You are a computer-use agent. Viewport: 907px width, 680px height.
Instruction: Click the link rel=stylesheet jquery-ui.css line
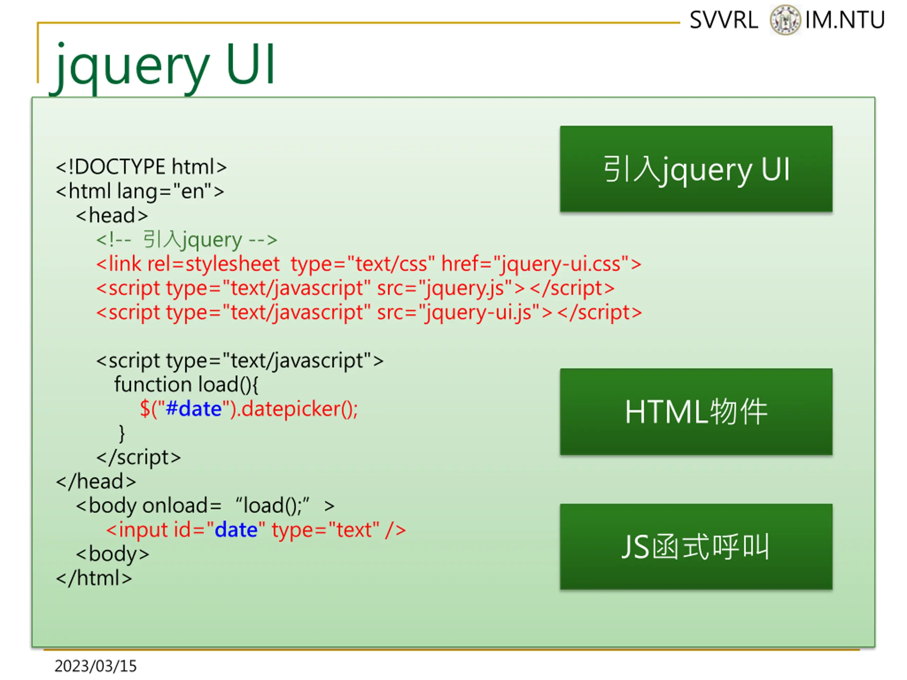[x=368, y=264]
